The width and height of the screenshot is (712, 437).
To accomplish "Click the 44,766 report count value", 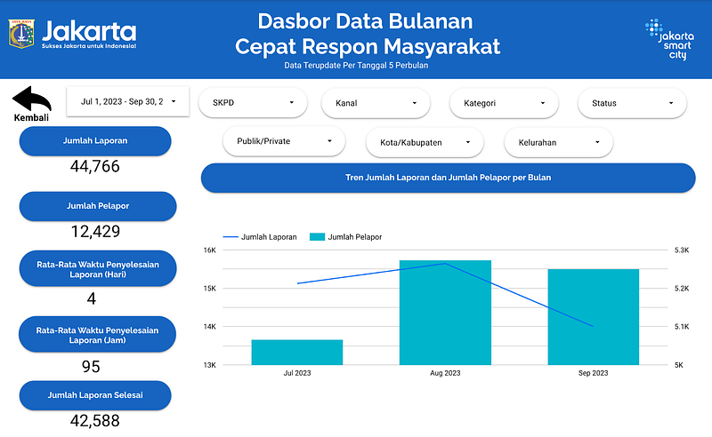I will point(95,166).
